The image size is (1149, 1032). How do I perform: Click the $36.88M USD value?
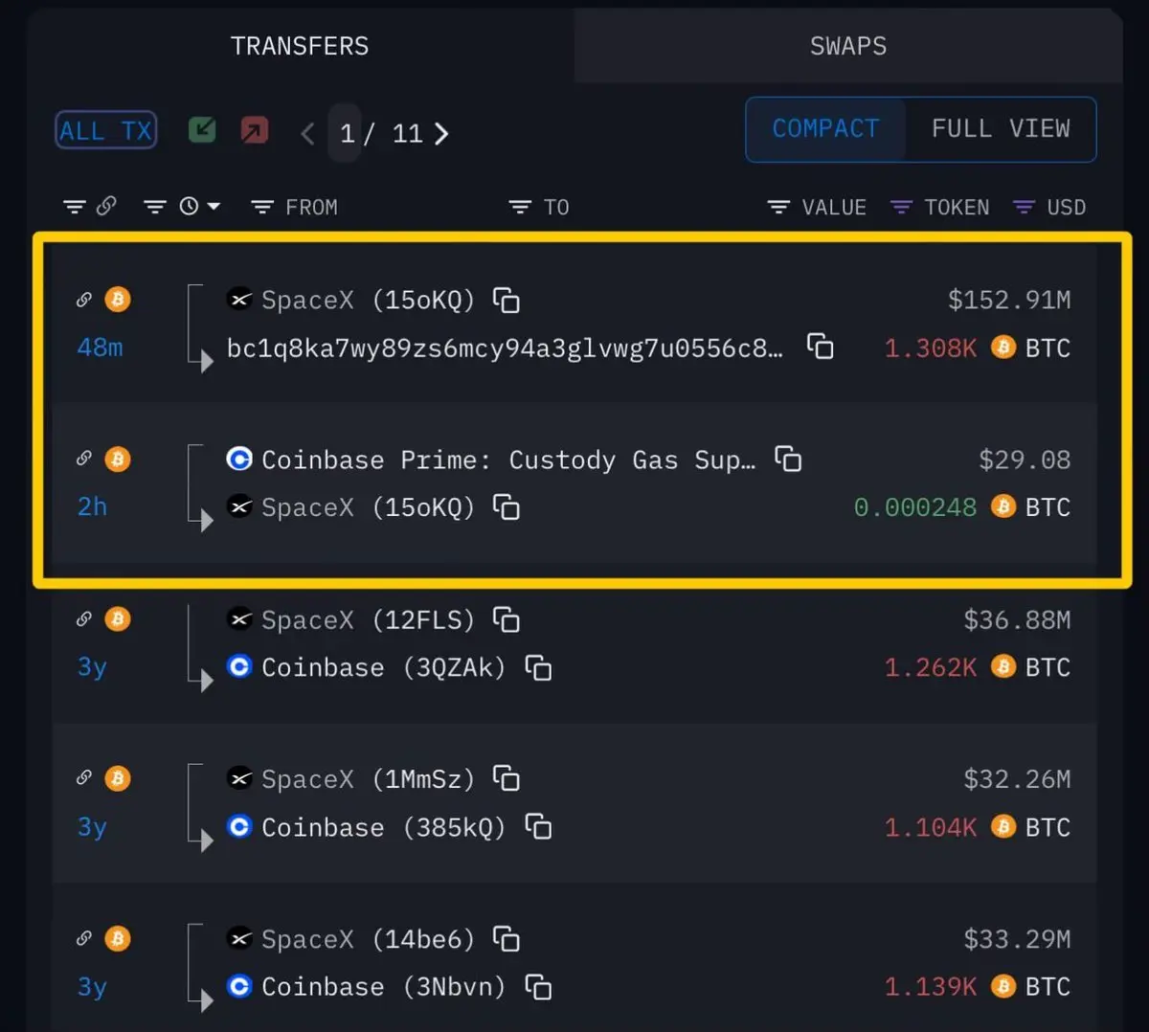[1017, 619]
